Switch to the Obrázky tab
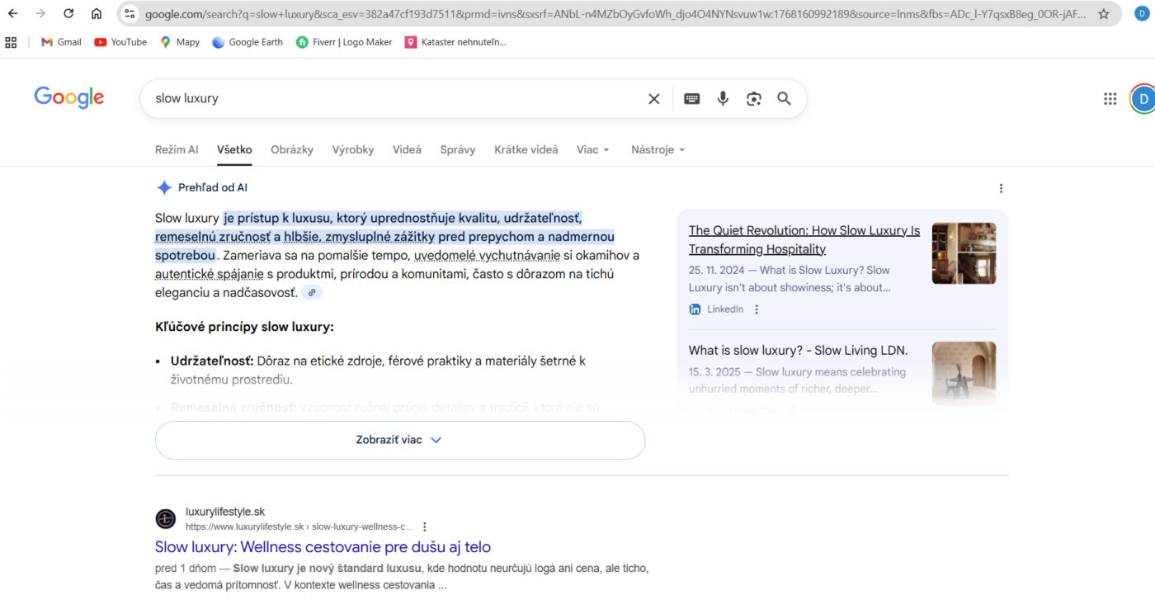Image resolution: width=1155 pixels, height=595 pixels. [x=291, y=149]
